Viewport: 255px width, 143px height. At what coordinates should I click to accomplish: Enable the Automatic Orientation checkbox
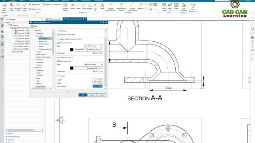[57, 35]
